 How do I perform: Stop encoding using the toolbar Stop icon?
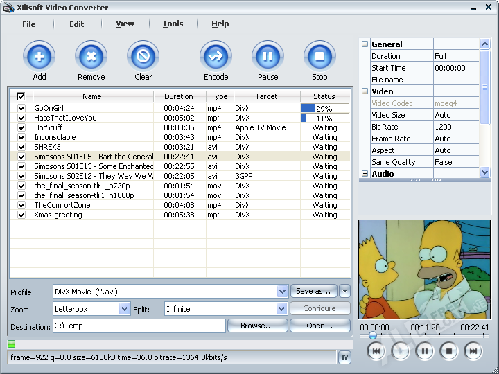pyautogui.click(x=319, y=56)
